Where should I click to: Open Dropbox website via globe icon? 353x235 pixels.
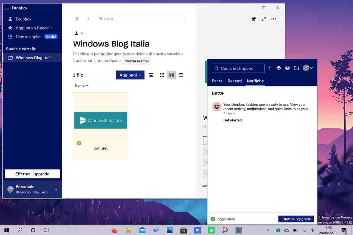pos(287,68)
